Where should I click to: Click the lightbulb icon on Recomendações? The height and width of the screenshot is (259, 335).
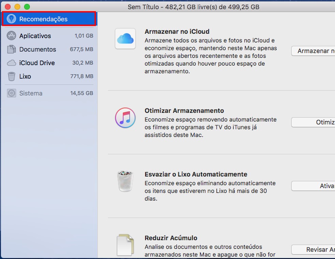(x=11, y=19)
